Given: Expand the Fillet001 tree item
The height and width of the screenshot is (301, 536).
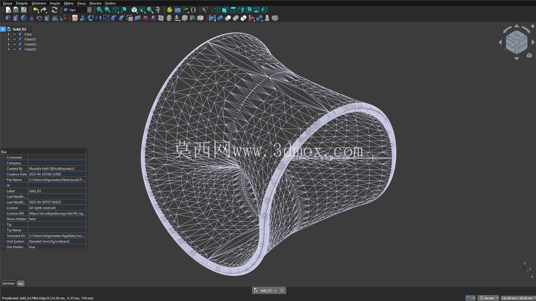Looking at the screenshot, I should click(9, 39).
